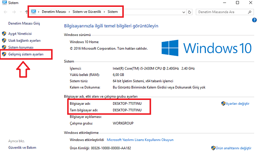
Task: Click shield icon beside Aygıt Yöneticisi
Action: click(4, 34)
